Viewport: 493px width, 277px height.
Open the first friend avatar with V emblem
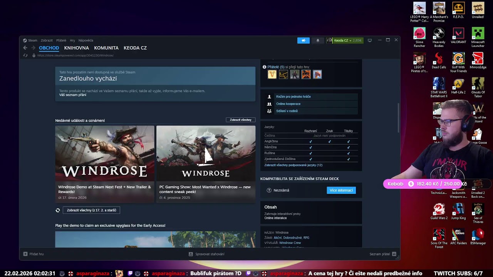click(x=272, y=75)
